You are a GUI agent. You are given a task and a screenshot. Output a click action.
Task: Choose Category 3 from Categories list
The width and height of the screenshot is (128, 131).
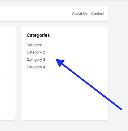[x=36, y=60]
